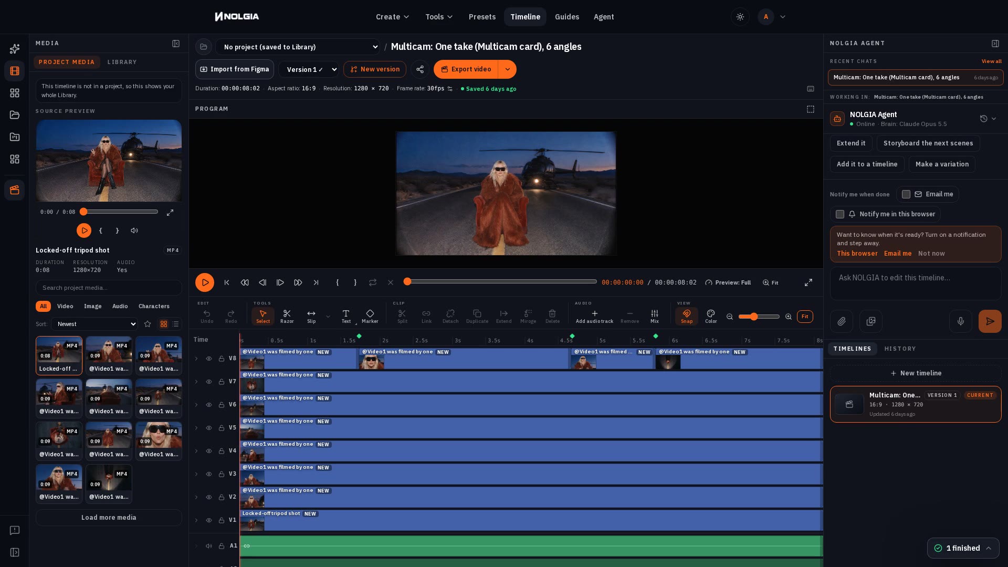Zoom in the timeline magnifier plus
The width and height of the screenshot is (1008, 567).
point(788,317)
